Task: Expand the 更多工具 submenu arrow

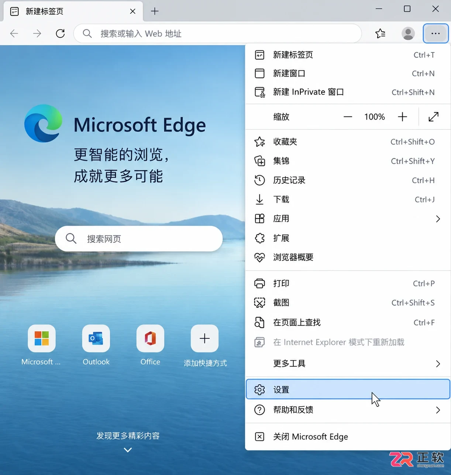Action: (438, 364)
